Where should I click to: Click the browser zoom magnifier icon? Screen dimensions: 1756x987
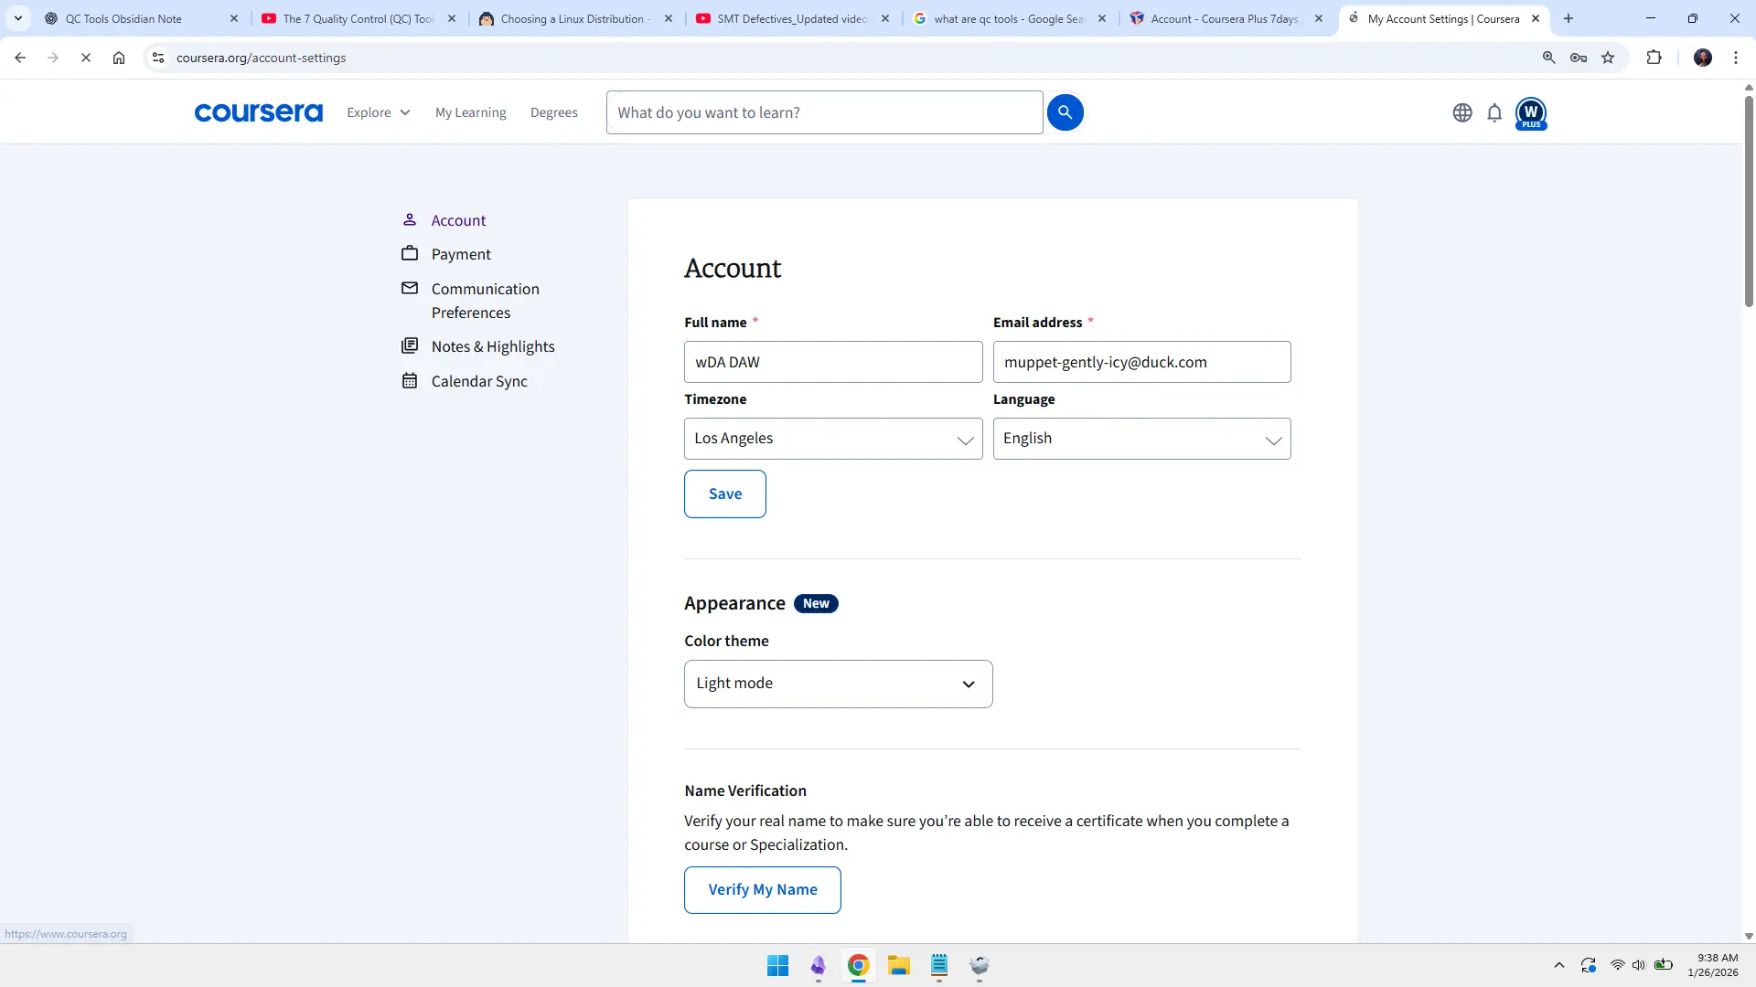(x=1548, y=58)
